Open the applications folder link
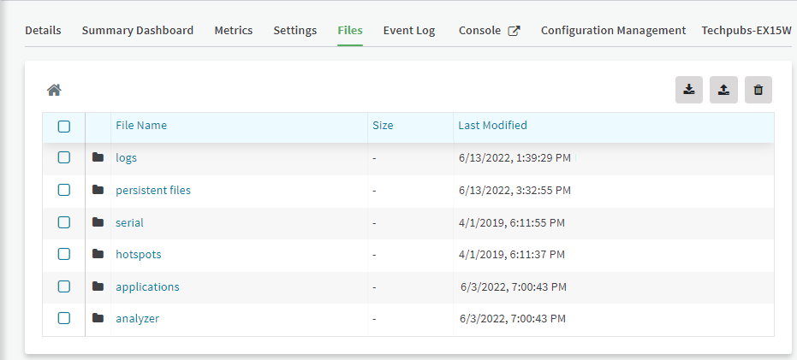This screenshot has width=797, height=360. click(147, 286)
